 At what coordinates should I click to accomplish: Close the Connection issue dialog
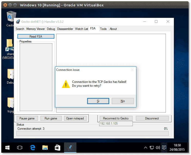tap(132, 70)
